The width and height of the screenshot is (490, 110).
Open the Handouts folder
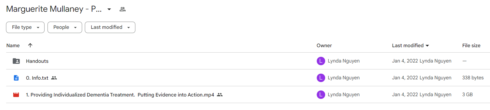coord(37,61)
